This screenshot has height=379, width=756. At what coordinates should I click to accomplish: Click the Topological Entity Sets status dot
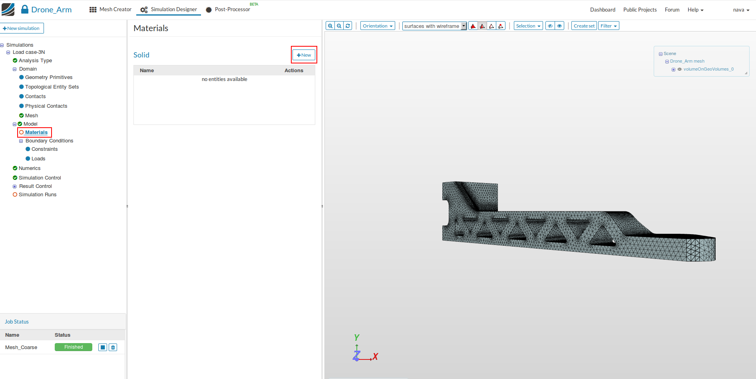point(22,87)
